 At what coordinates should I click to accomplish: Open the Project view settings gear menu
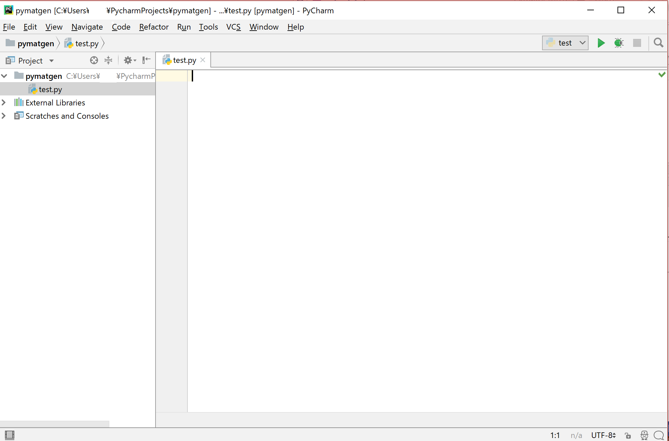click(129, 60)
